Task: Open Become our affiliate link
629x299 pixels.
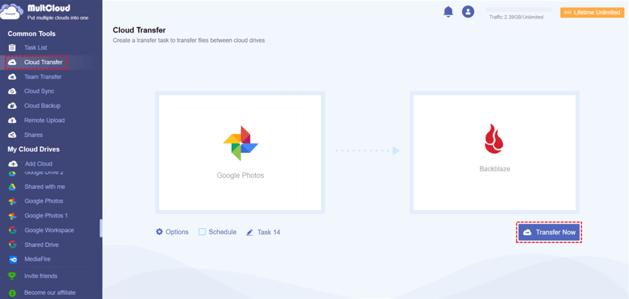Action: [50, 293]
